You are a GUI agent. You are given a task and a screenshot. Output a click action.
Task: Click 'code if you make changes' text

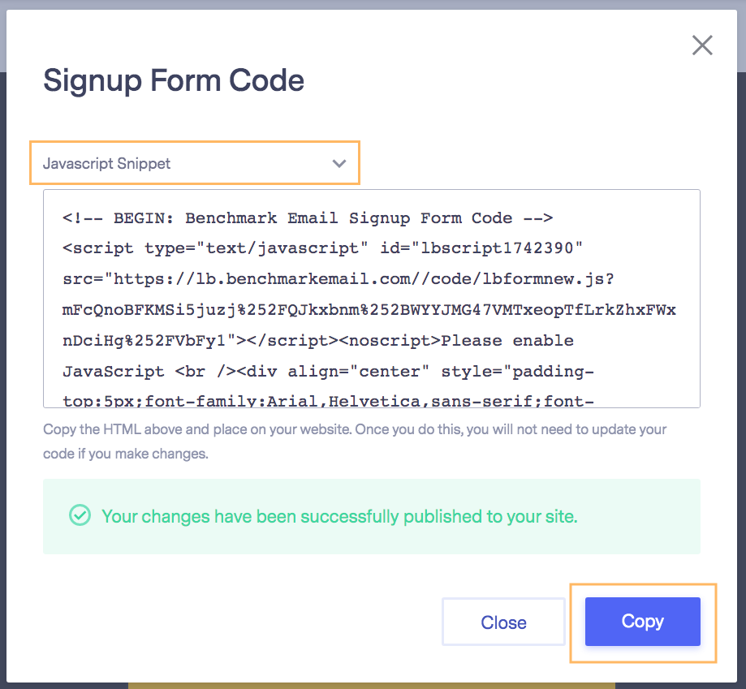click(126, 454)
